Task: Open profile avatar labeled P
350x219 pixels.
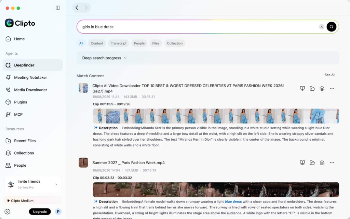Action: click(x=58, y=211)
